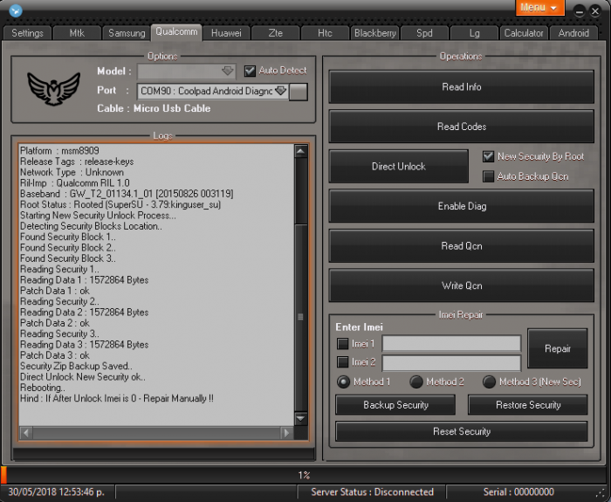Click the Enable Diag button
This screenshot has width=611, height=502.
(x=462, y=206)
